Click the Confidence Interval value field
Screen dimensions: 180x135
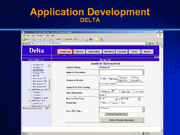[114, 91]
